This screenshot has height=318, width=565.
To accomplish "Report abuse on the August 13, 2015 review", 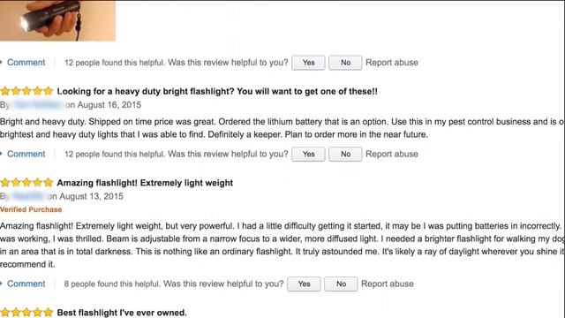I will [388, 284].
